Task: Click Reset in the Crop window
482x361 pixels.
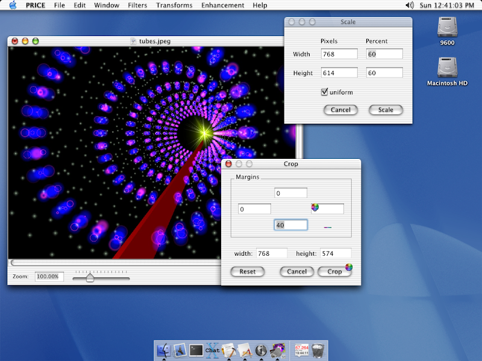Action: [x=248, y=272]
